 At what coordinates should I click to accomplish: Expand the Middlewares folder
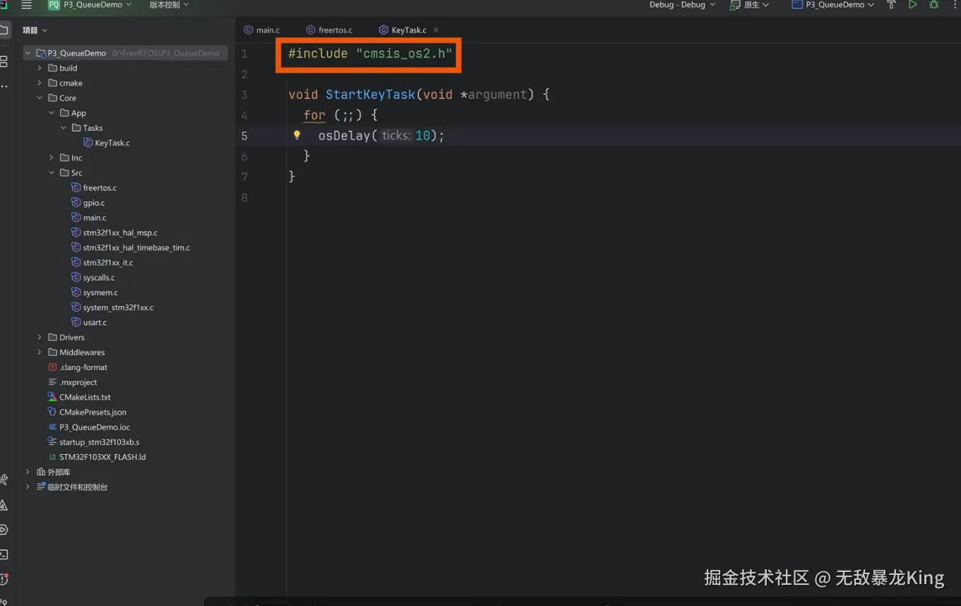[40, 352]
